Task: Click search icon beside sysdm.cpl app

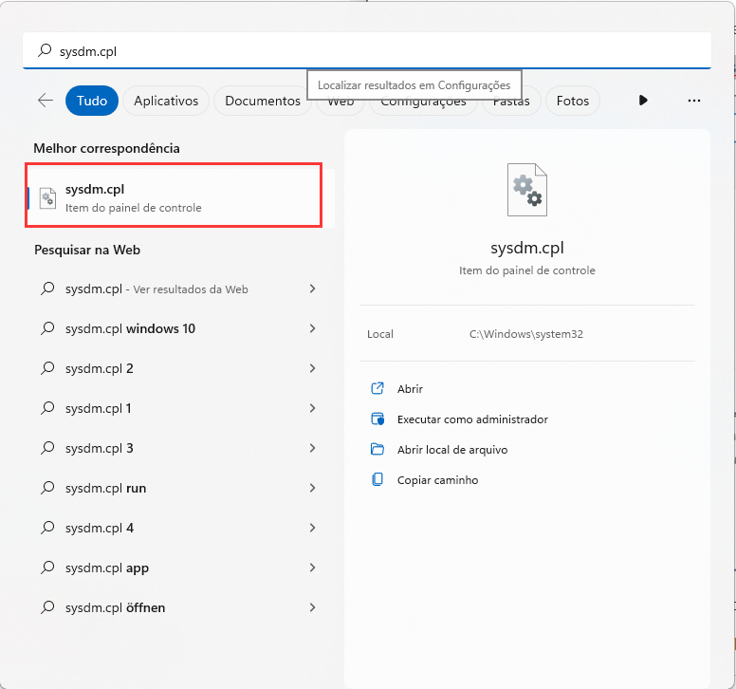Action: tap(47, 568)
